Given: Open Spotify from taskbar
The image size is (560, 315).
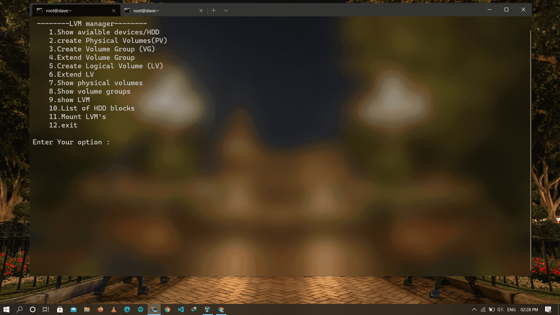Looking at the screenshot, I should pyautogui.click(x=141, y=309).
